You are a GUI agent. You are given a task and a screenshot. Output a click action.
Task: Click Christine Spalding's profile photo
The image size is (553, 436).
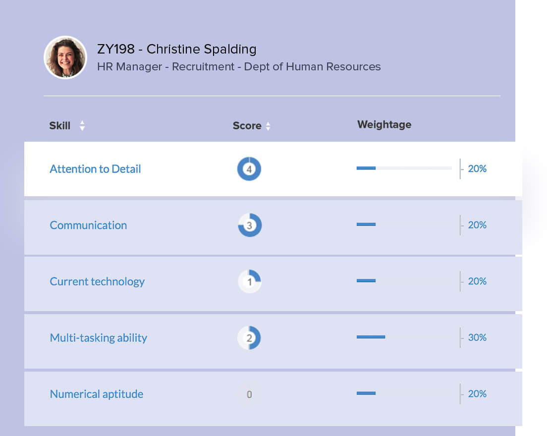[x=65, y=56]
